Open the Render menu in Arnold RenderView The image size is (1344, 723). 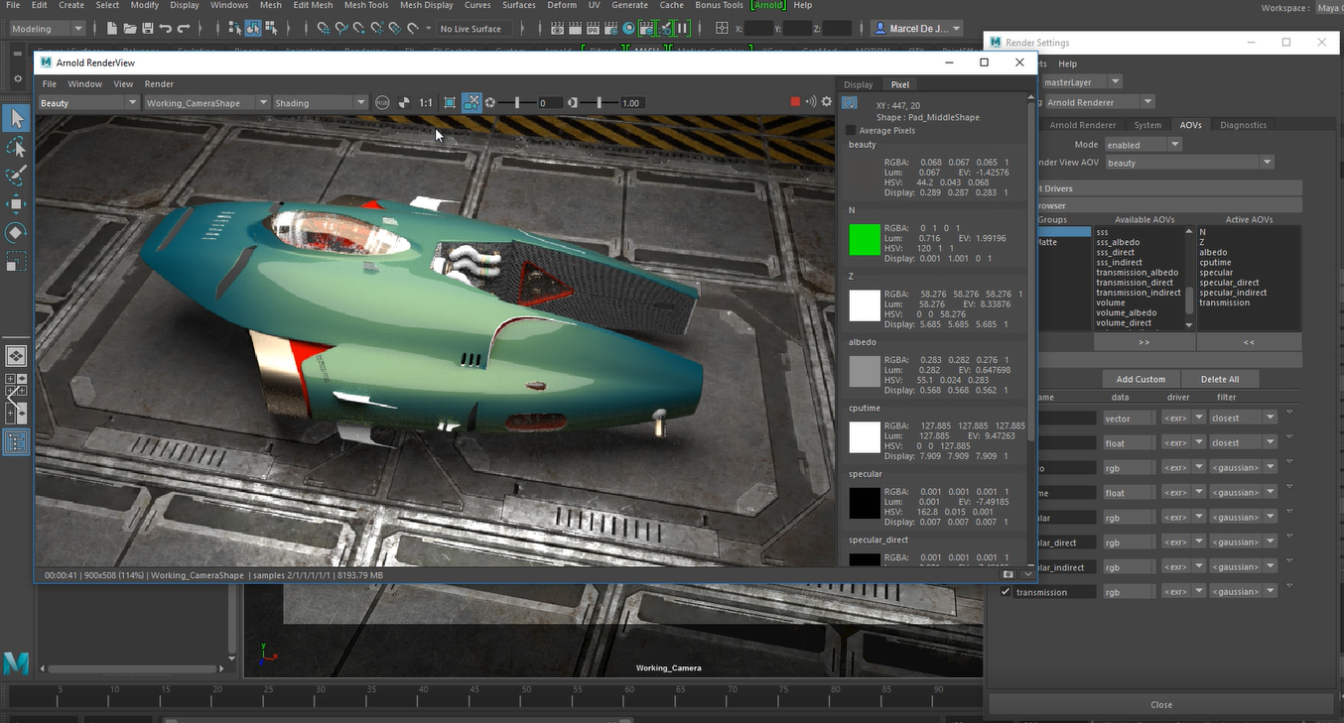click(x=159, y=84)
